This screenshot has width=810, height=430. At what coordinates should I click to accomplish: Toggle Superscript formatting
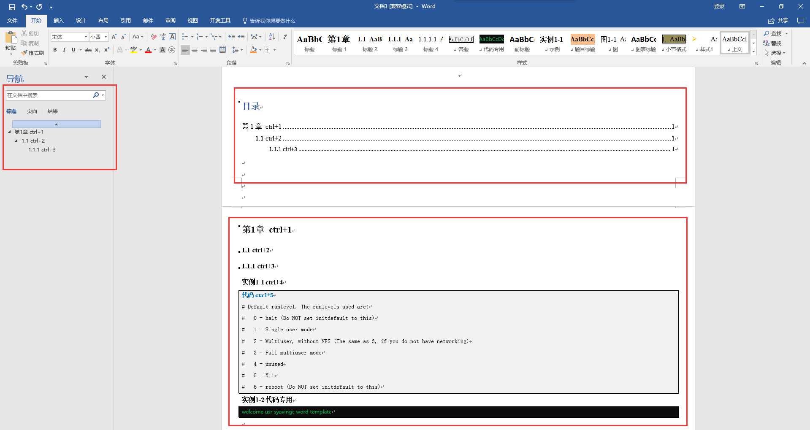point(107,50)
